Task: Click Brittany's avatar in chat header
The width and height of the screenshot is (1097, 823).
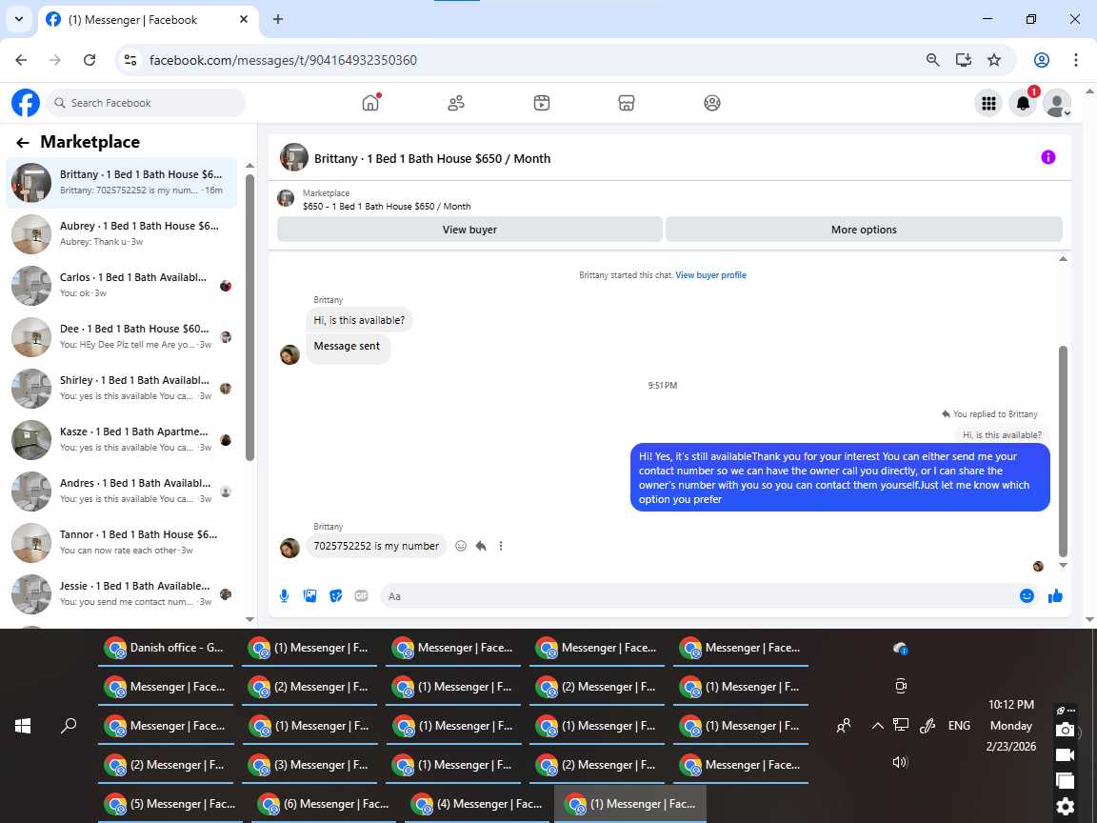Action: 294,157
